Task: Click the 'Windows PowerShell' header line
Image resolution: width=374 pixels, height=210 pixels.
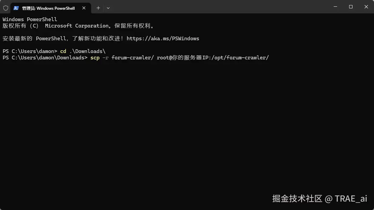Action: click(x=30, y=19)
